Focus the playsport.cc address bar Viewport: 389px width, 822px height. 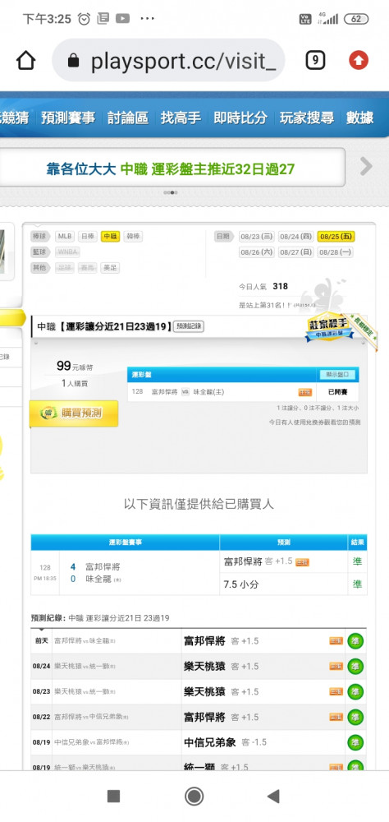[x=168, y=61]
